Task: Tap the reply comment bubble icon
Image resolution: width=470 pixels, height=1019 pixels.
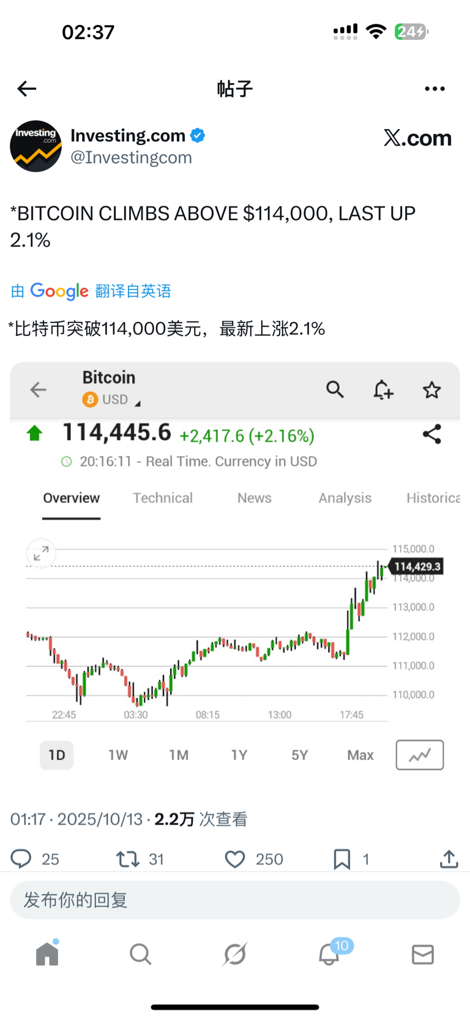Action: 21,859
